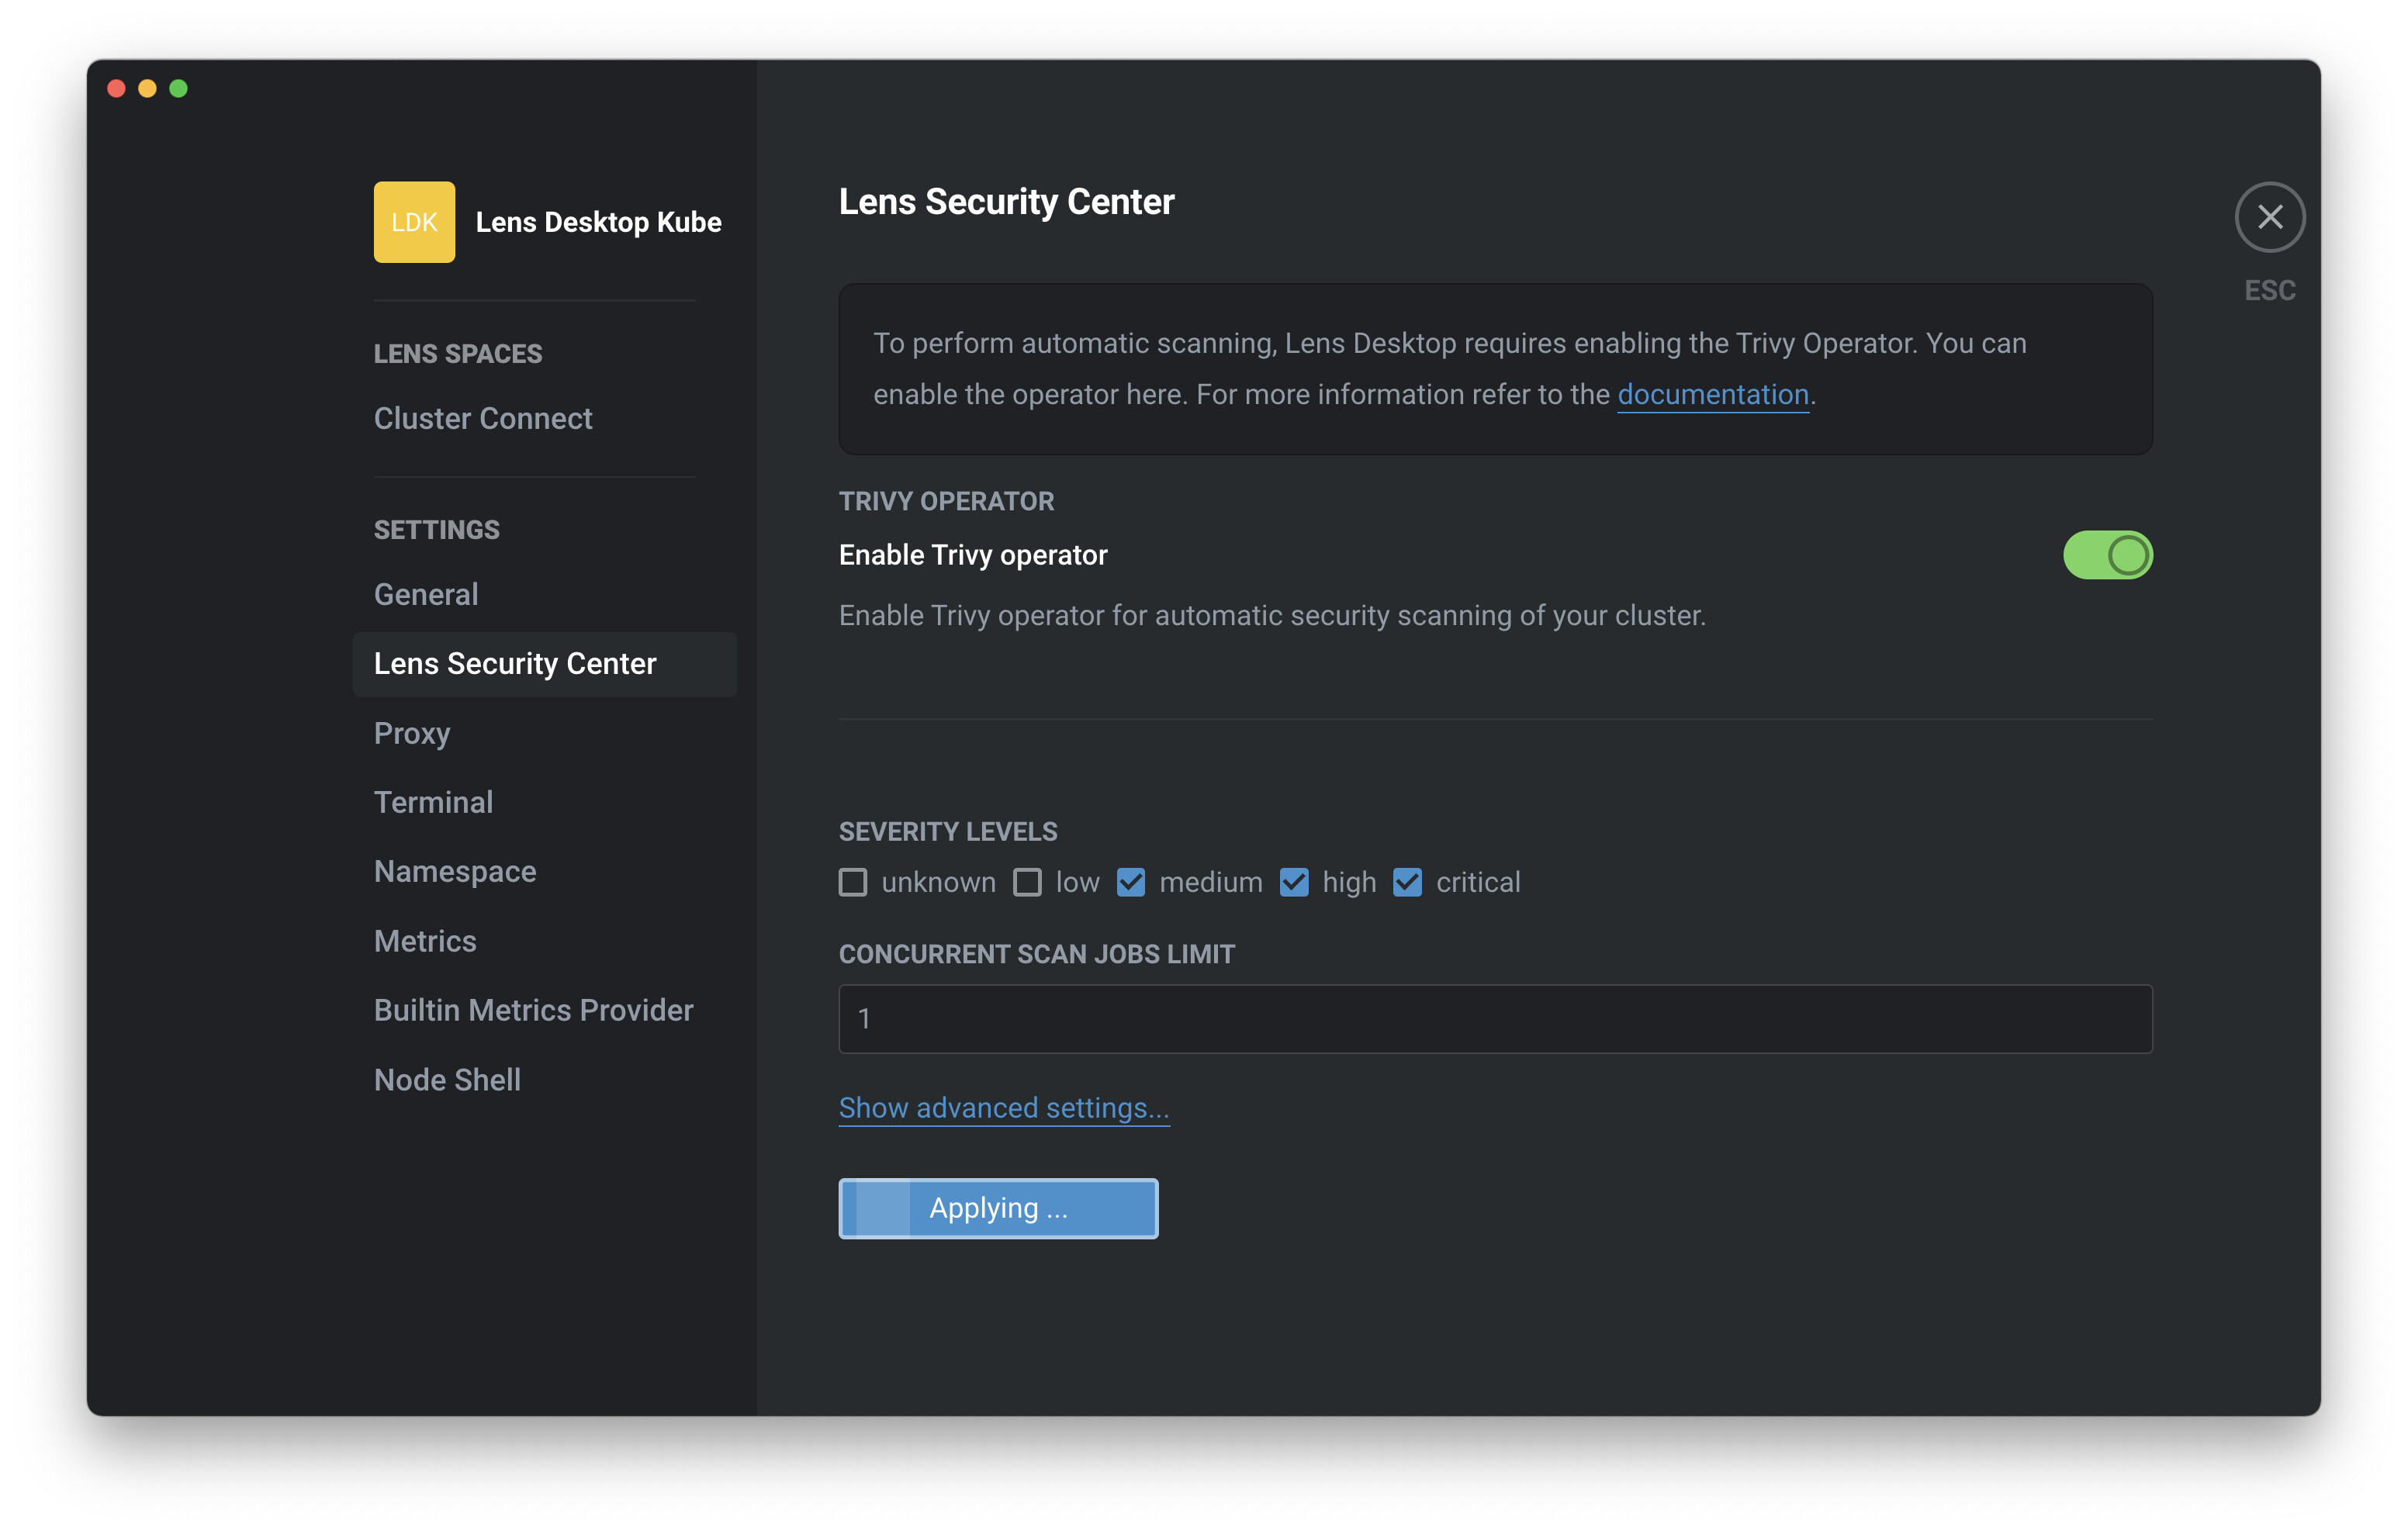This screenshot has width=2408, height=1531.
Task: Open the documentation link
Action: pos(1712,395)
